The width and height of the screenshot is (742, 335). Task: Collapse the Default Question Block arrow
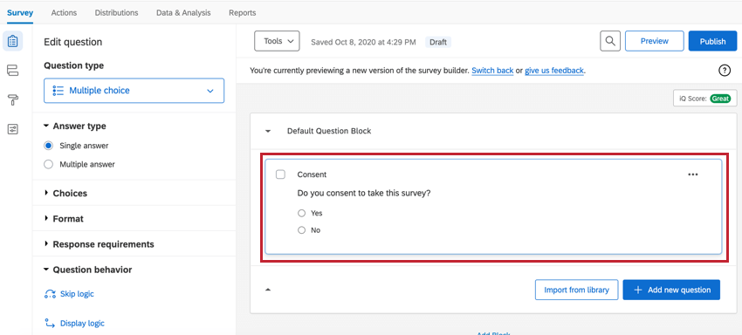click(268, 131)
